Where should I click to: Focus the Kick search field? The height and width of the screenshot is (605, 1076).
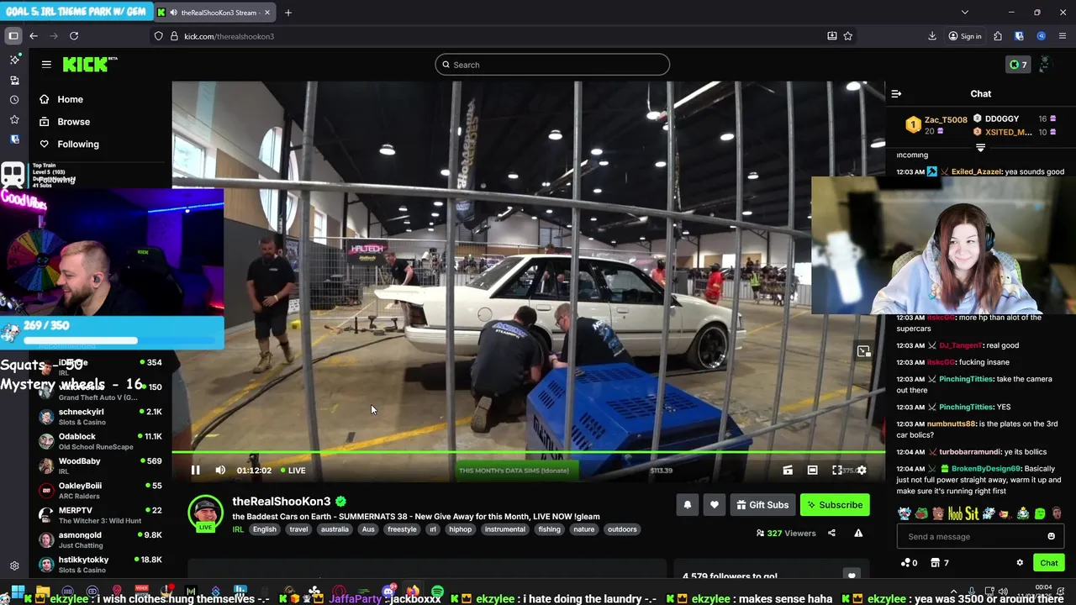tap(552, 65)
